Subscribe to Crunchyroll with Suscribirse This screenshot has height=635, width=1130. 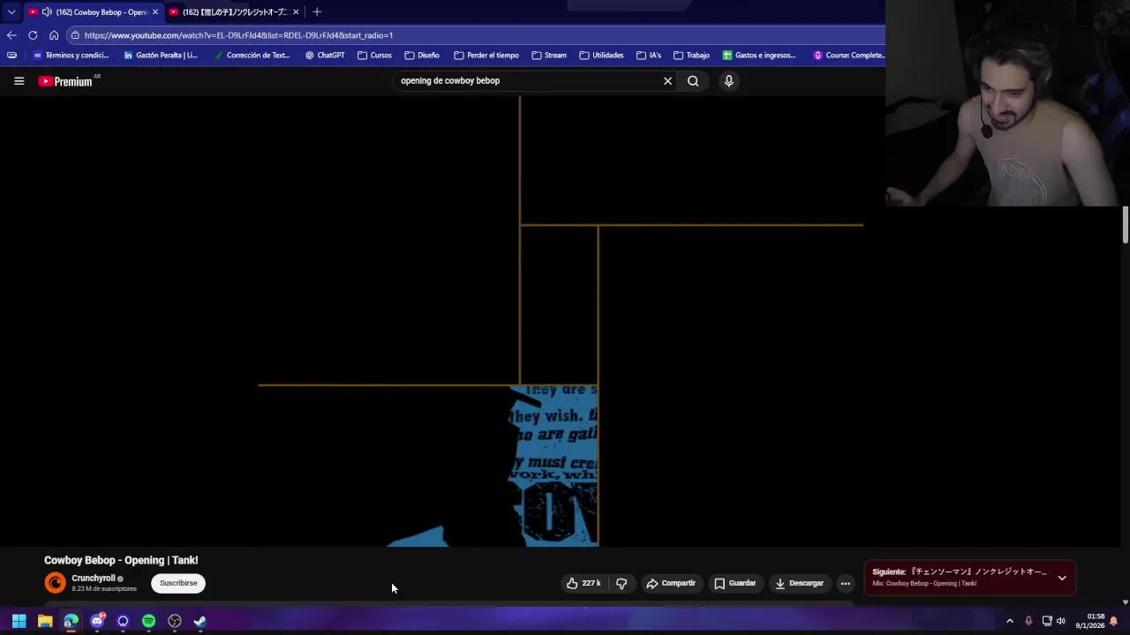(x=178, y=583)
